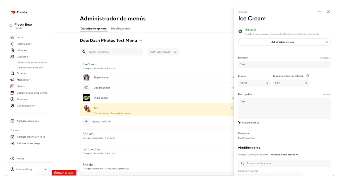Click the Buscar un artículo search field
The width and height of the screenshot is (341, 183).
(x=111, y=52)
